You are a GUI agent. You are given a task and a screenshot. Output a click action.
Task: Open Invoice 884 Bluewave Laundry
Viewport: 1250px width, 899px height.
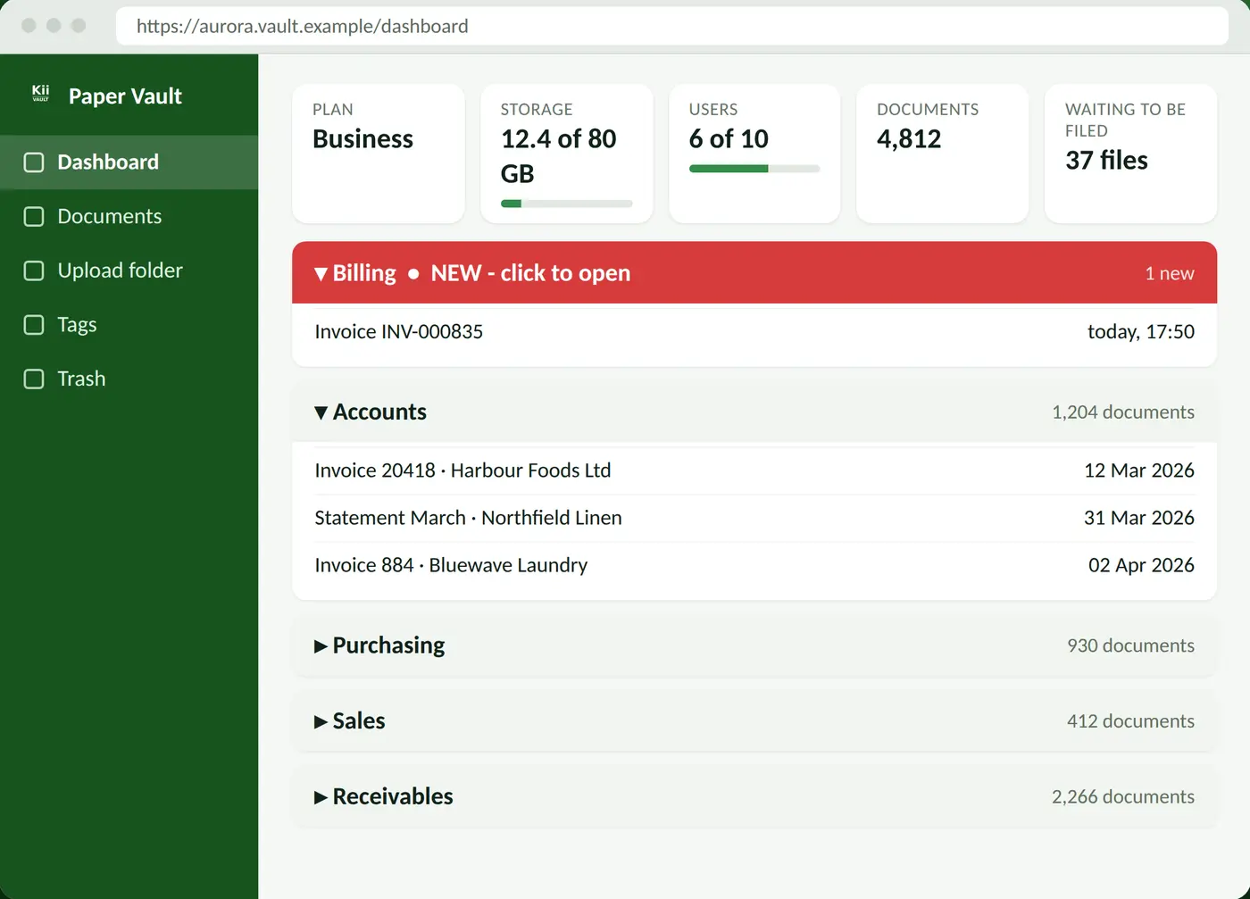[754, 565]
